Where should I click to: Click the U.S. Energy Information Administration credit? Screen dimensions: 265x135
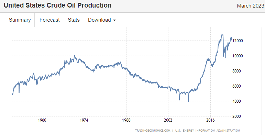click(207, 131)
